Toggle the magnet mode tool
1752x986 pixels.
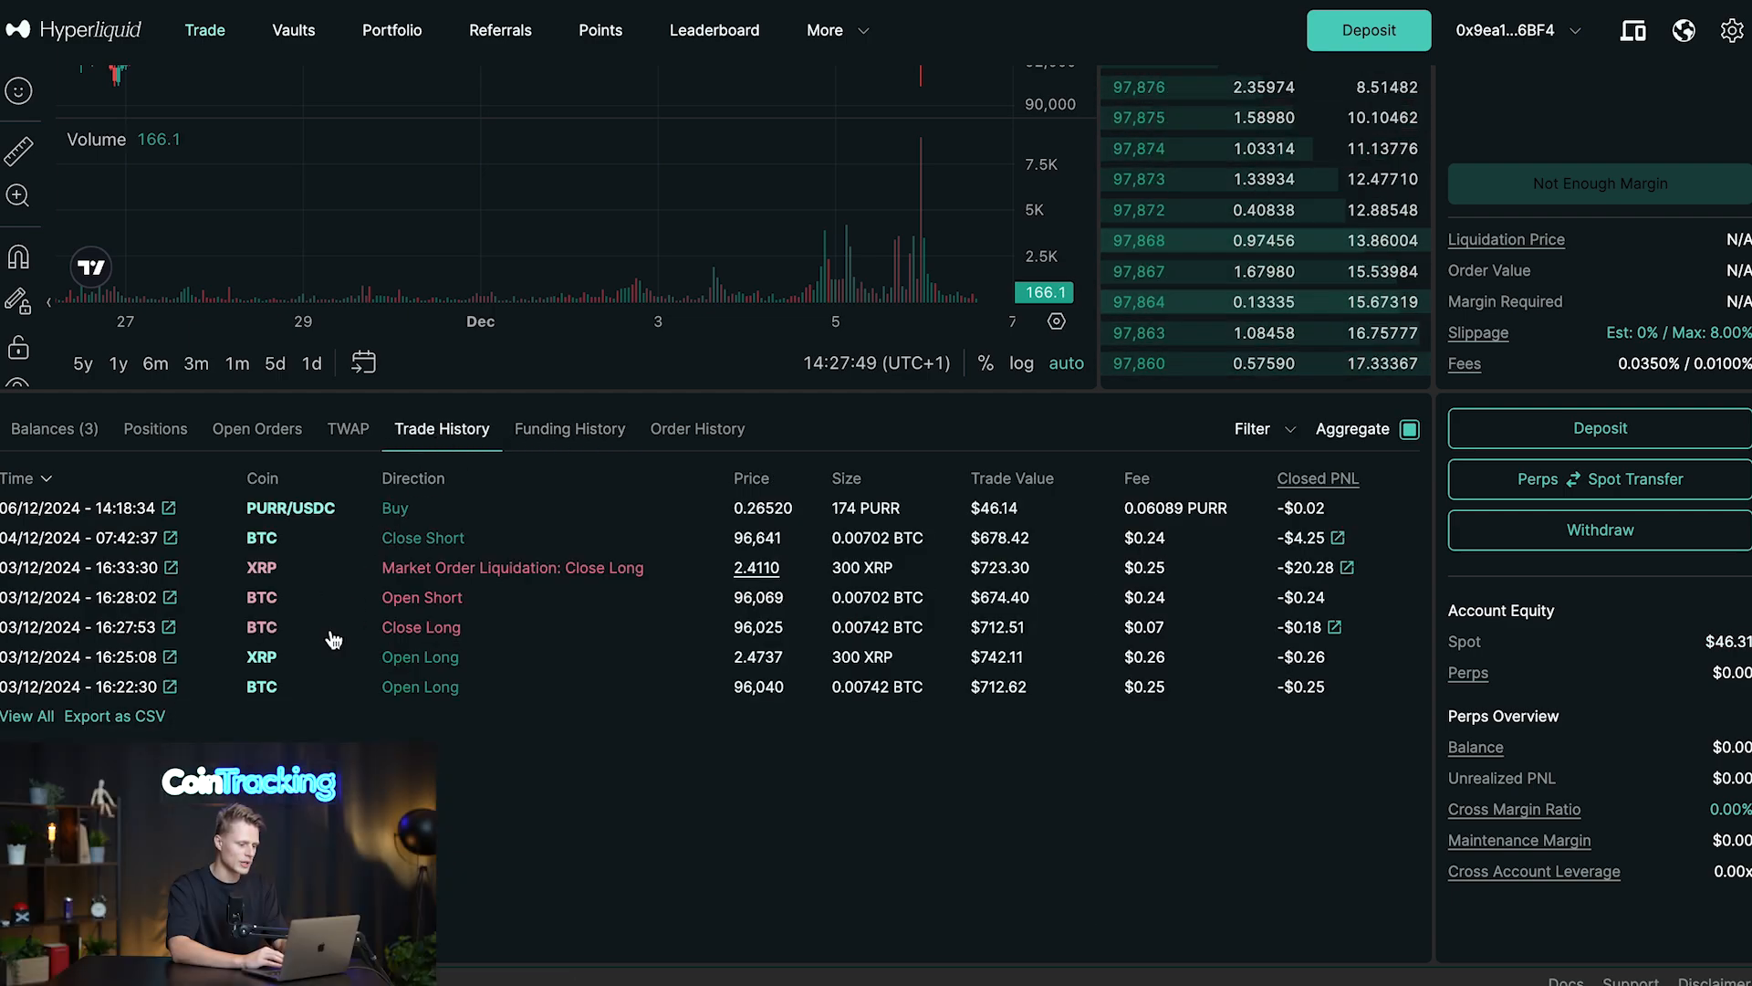[x=18, y=257]
